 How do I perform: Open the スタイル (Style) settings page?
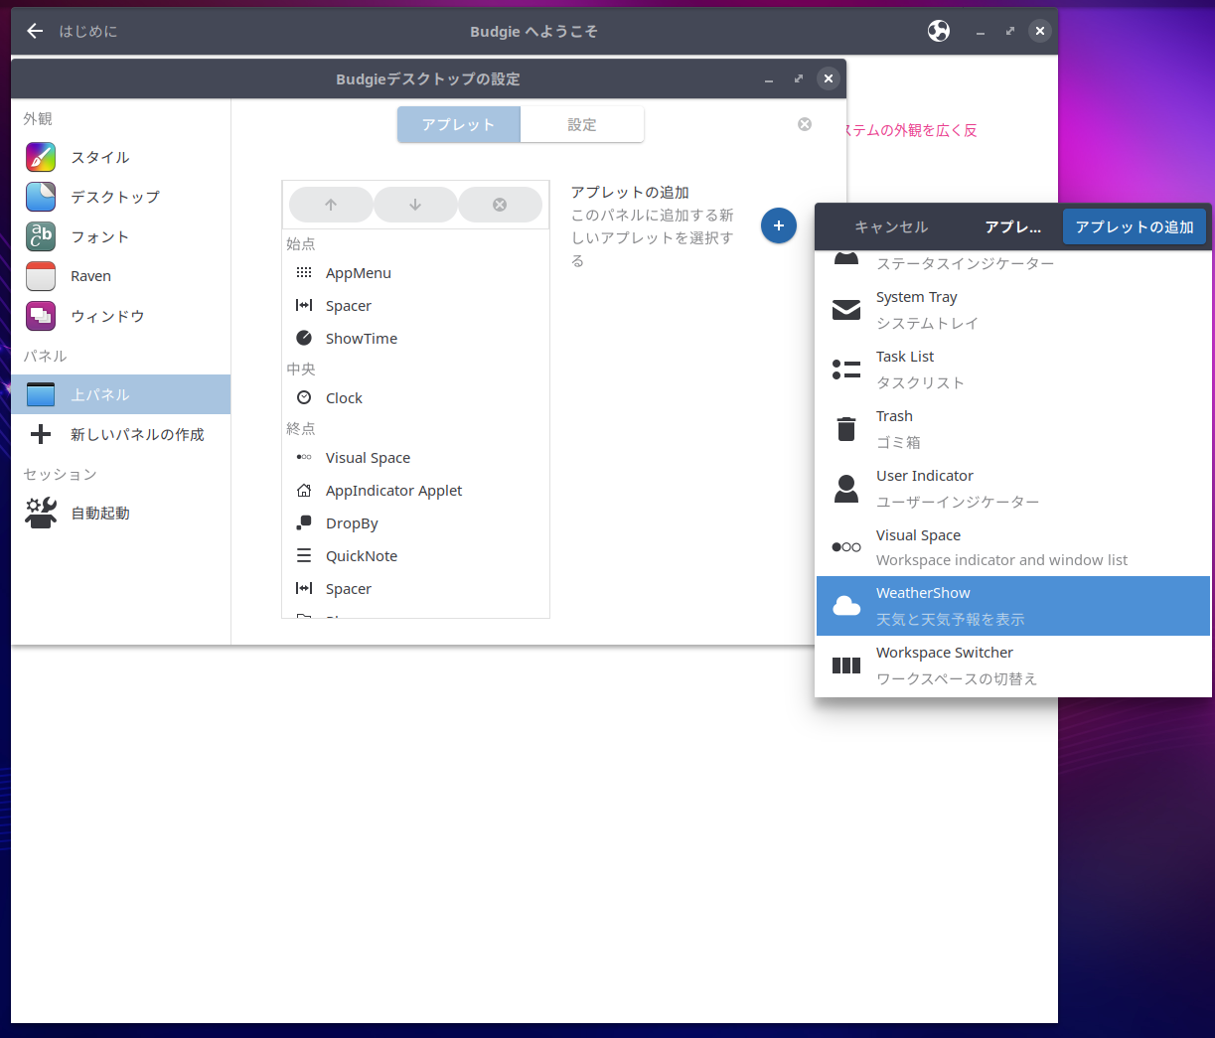(120, 157)
